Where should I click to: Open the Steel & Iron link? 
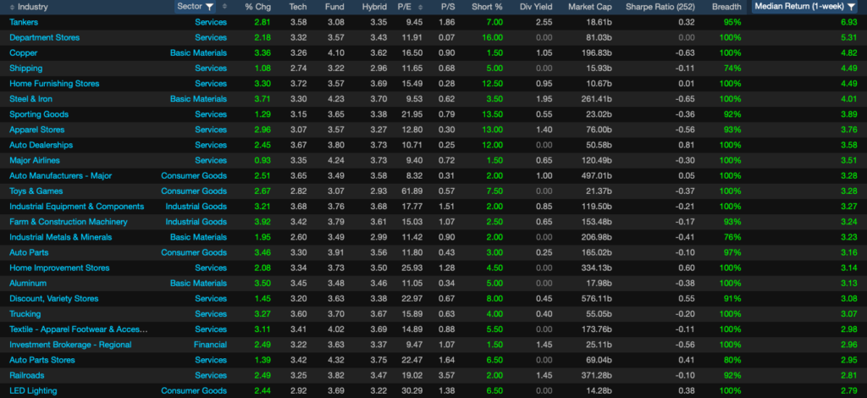pos(31,99)
